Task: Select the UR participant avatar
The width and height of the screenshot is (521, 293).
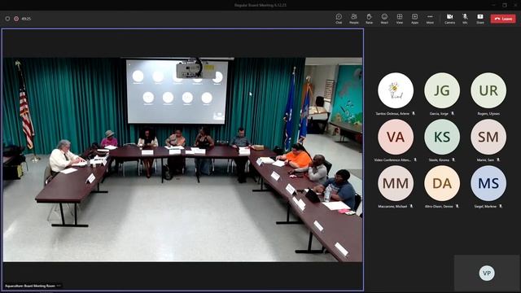Action: point(488,90)
